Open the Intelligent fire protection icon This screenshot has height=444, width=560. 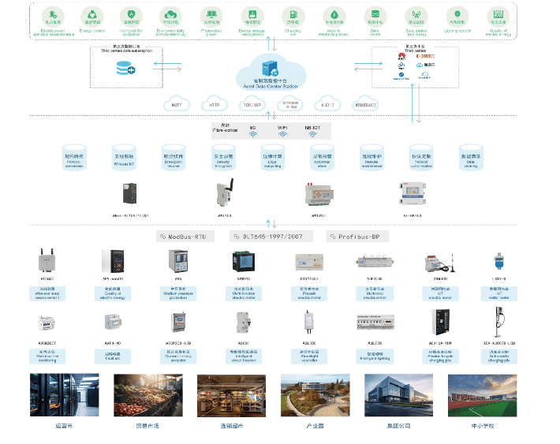131,17
